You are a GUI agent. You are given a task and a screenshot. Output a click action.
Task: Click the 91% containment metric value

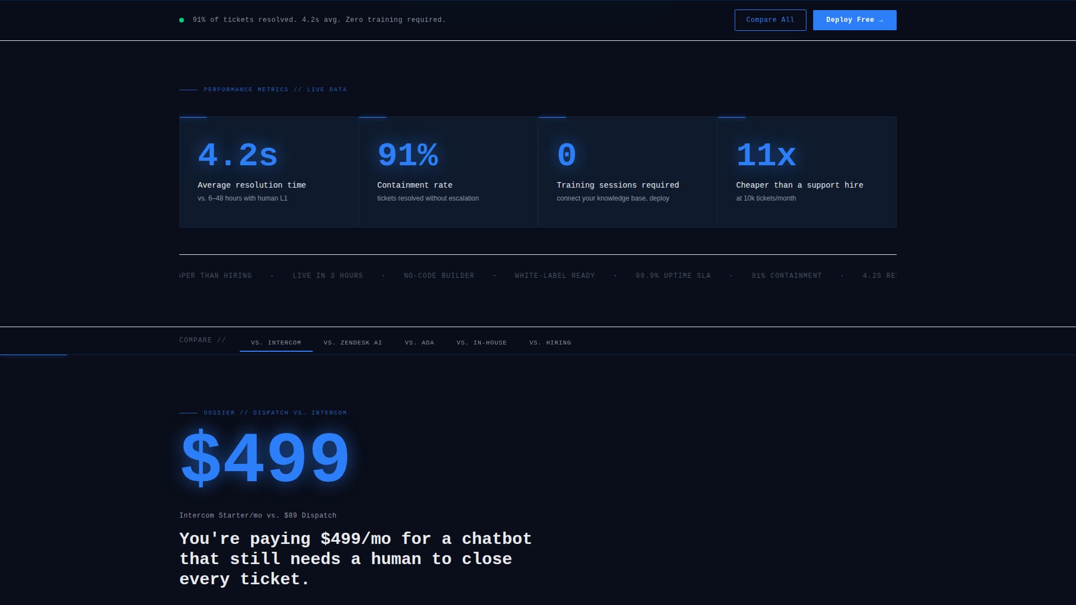coord(407,155)
